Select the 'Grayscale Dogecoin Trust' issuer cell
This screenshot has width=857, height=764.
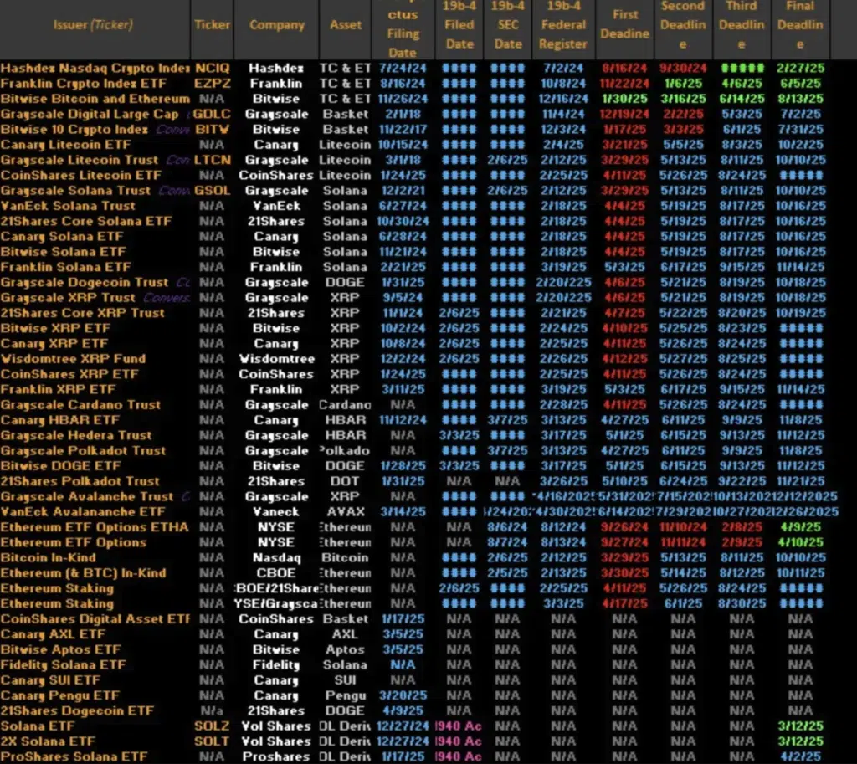[x=85, y=283]
